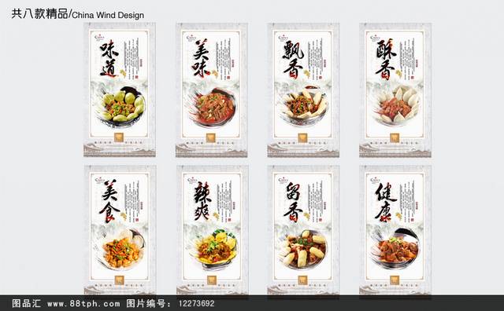
Task: Click the image number 12273692
Action: (196, 303)
